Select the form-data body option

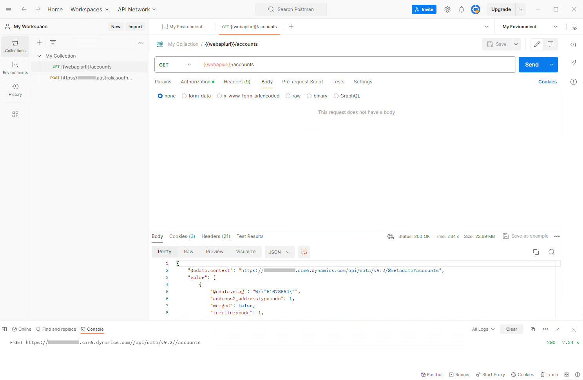click(x=184, y=96)
